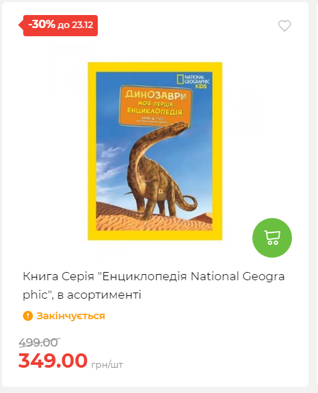Open the dinosaur book cover thumbnail
Image resolution: width=318 pixels, height=393 pixels.
click(155, 151)
